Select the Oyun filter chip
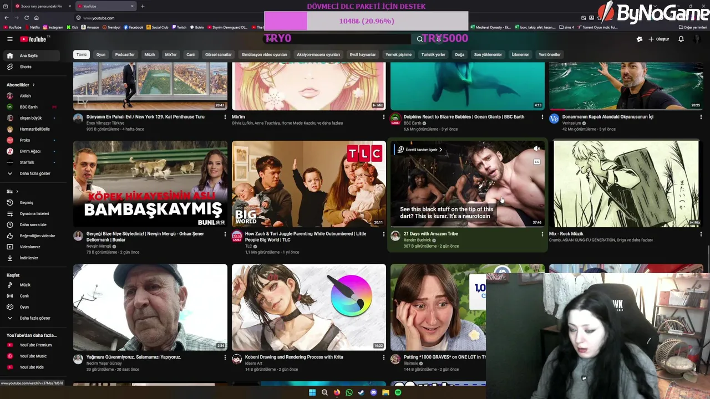The image size is (710, 399). pos(100,54)
